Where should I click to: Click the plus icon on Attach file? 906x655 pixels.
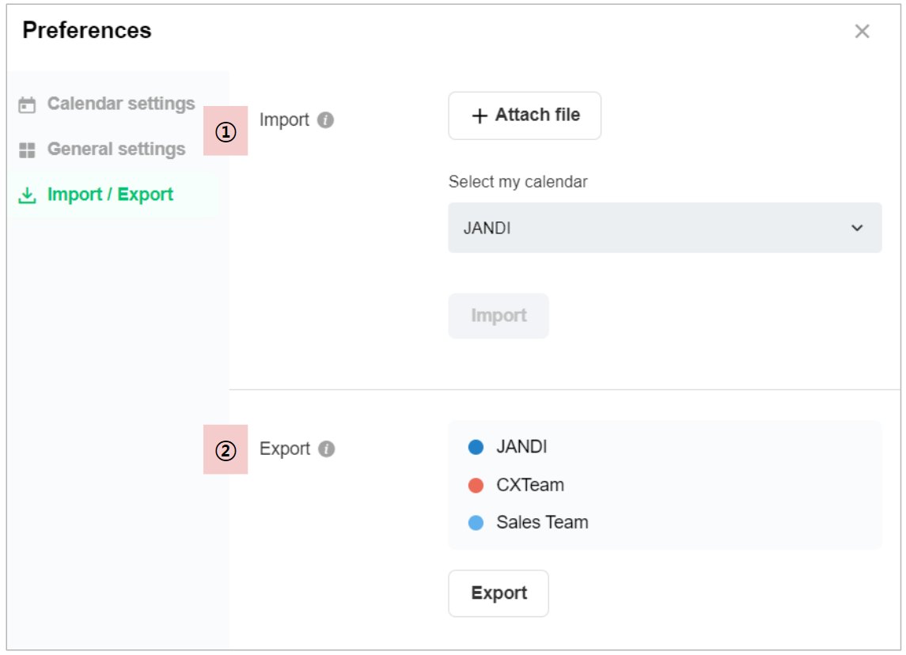click(x=480, y=116)
